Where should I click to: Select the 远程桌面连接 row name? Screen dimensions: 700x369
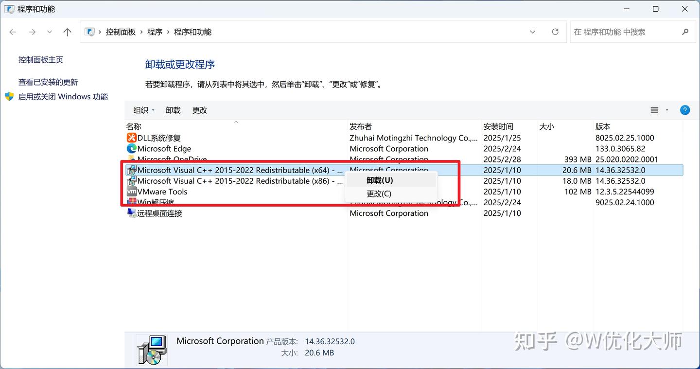(x=159, y=213)
